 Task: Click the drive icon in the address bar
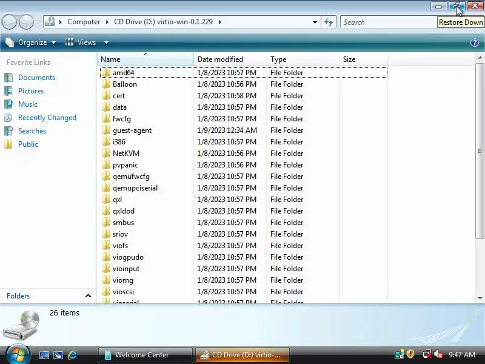click(50, 22)
